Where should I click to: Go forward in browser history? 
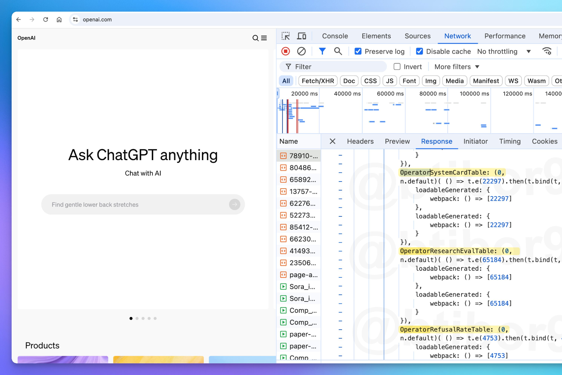coord(32,19)
